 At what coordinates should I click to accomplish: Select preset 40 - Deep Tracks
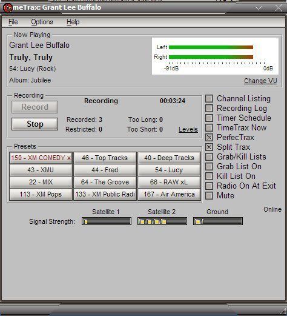pos(169,158)
